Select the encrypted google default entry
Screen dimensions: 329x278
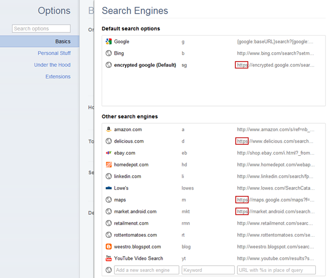click(145, 65)
